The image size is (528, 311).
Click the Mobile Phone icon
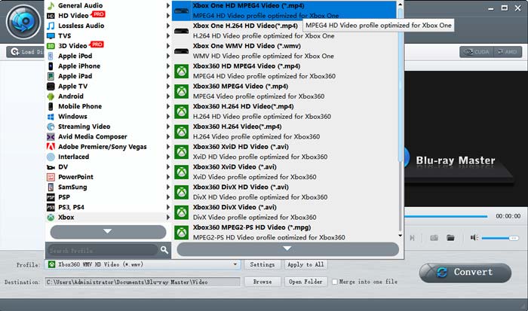(51, 106)
